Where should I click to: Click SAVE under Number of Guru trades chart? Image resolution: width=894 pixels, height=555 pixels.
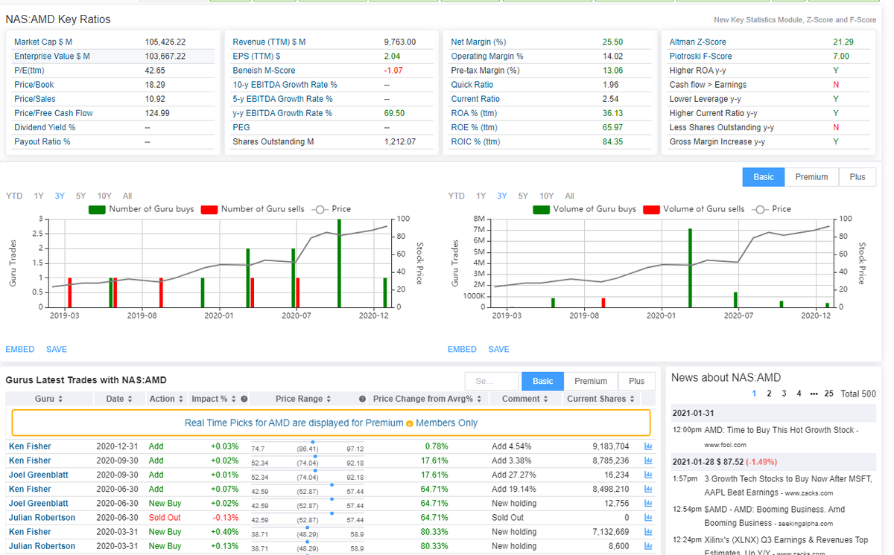(x=57, y=349)
